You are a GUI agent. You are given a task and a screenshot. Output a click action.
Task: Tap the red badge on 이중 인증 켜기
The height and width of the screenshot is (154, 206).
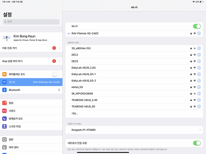pyautogui.click(x=54, y=48)
